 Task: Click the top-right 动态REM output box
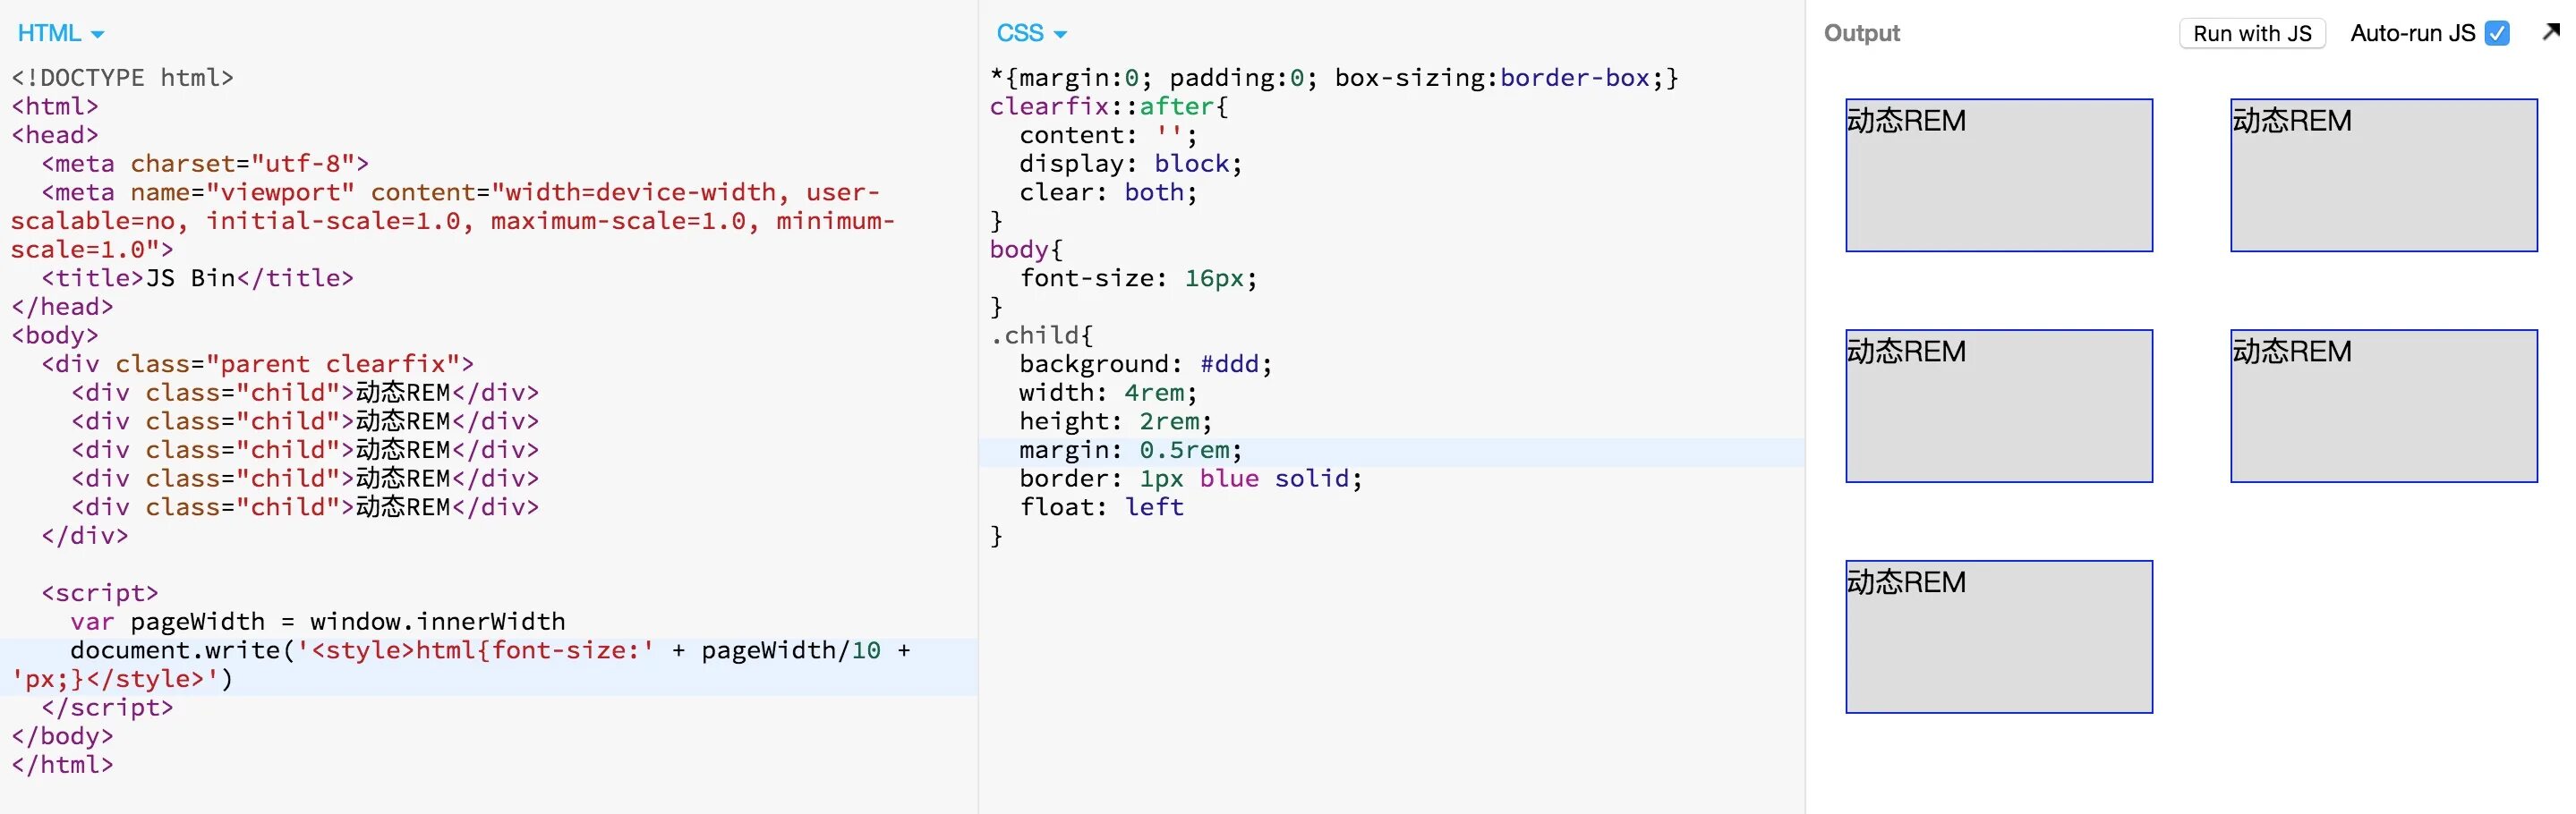click(x=2384, y=174)
